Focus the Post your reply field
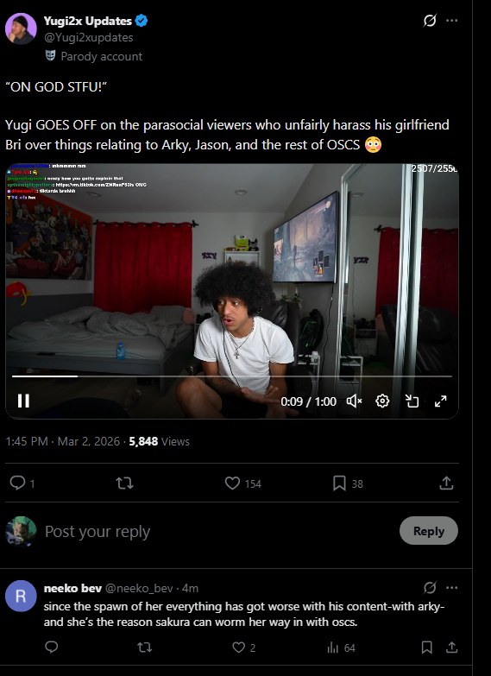This screenshot has width=491, height=676. tap(217, 531)
